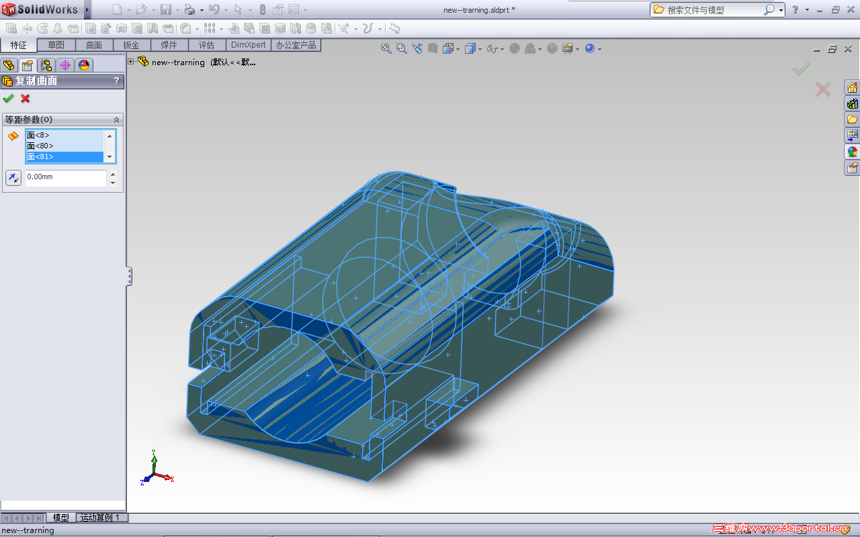Expand the new--trarning tree node

tap(131, 62)
